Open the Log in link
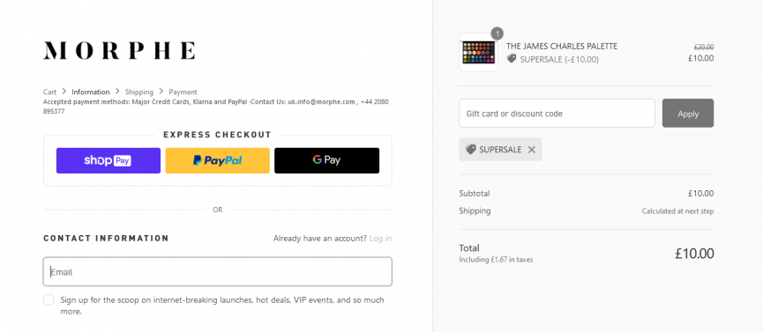The height and width of the screenshot is (332, 763). pos(380,238)
